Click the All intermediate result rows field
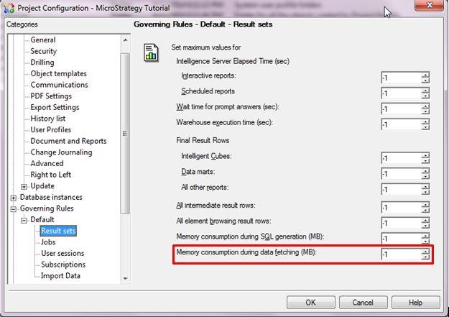The width and height of the screenshot is (449, 317). point(401,207)
